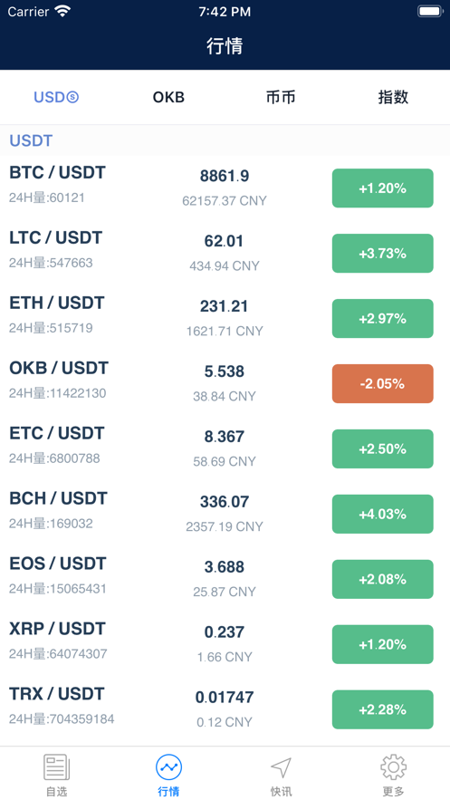450x800 pixels.
Task: Open the EOS / USDT pair row
Action: 225,579
